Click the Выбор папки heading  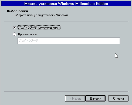click(18, 11)
